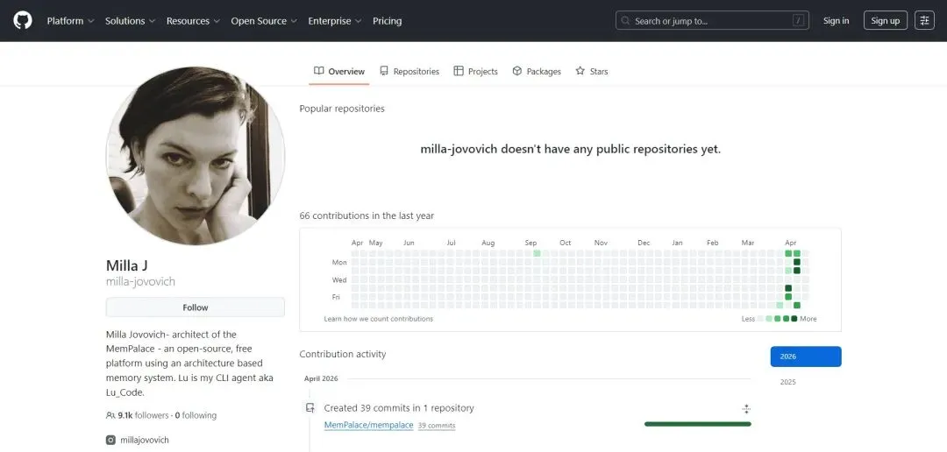Click the followers people icon
Screen dimensions: 947x452
(x=110, y=415)
